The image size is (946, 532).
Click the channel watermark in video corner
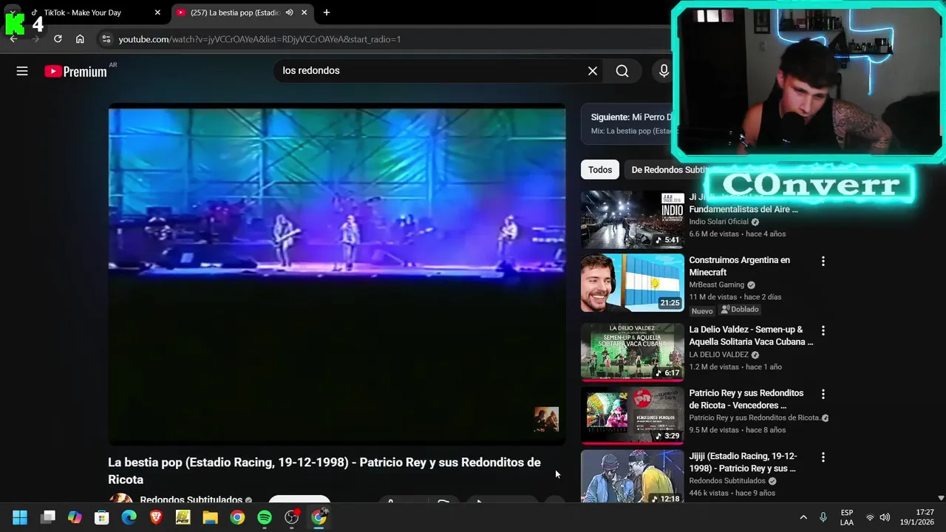(546, 420)
